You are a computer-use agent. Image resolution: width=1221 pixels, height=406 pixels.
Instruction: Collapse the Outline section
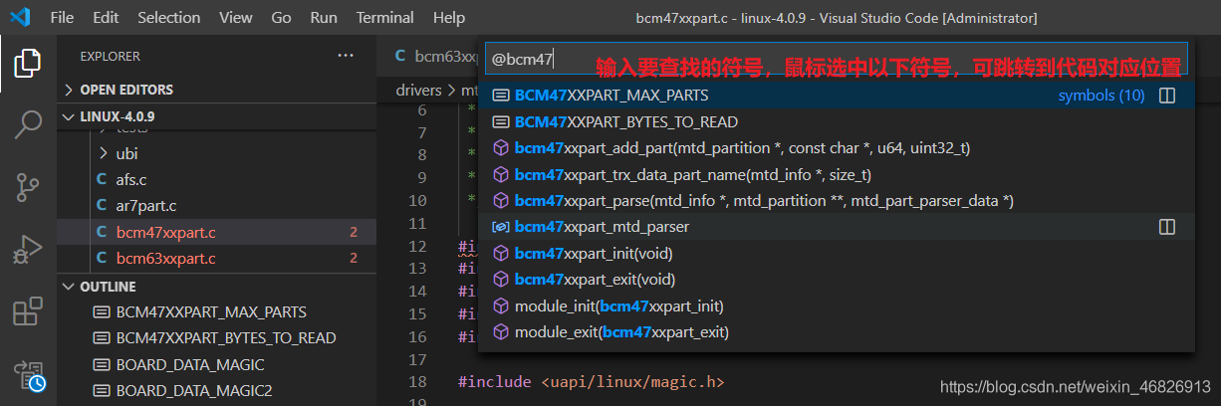tap(216, 287)
